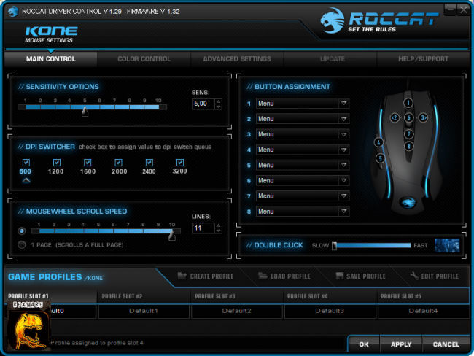Click the small Roccat title bar icon
Viewport: 474px width, 356px height.
pos(12,12)
